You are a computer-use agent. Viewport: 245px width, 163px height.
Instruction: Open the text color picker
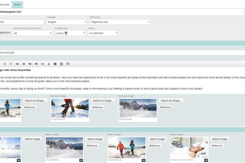point(49,64)
